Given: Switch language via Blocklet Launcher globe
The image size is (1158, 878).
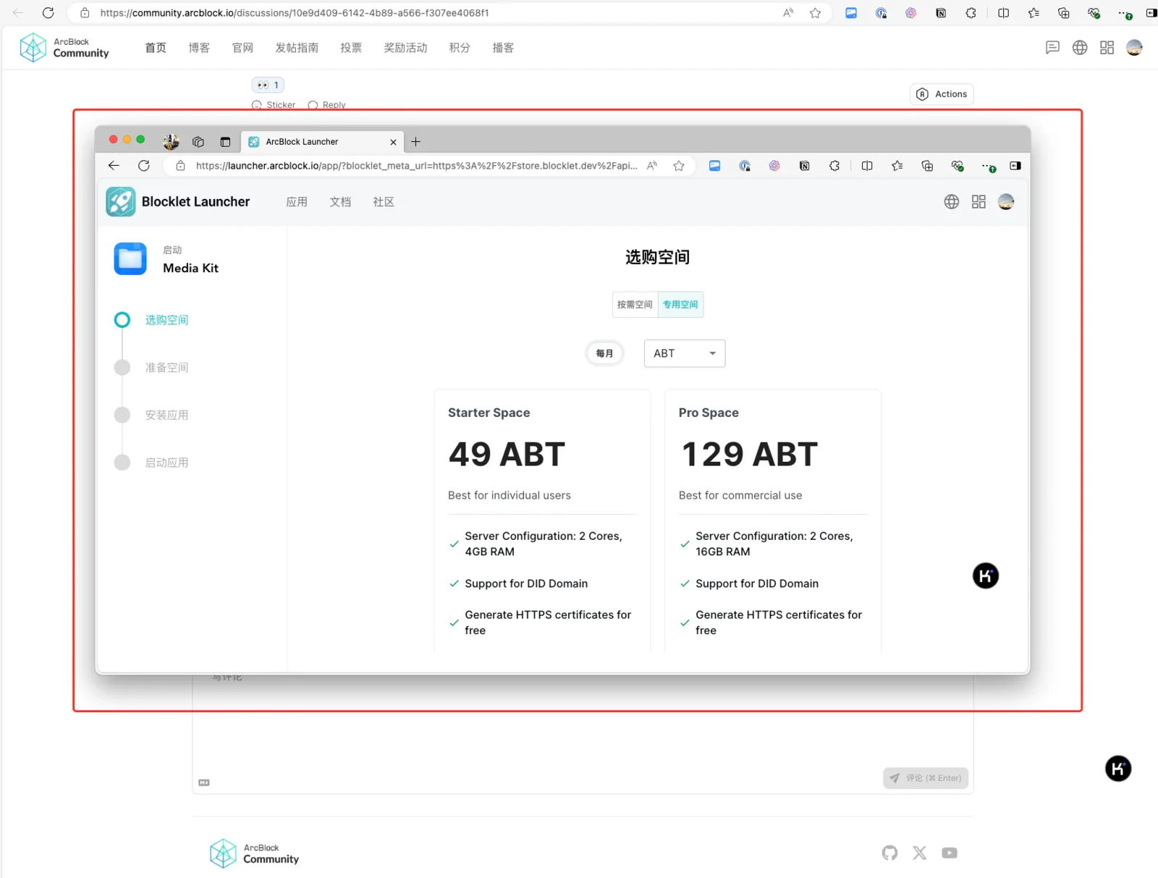Looking at the screenshot, I should click(952, 202).
